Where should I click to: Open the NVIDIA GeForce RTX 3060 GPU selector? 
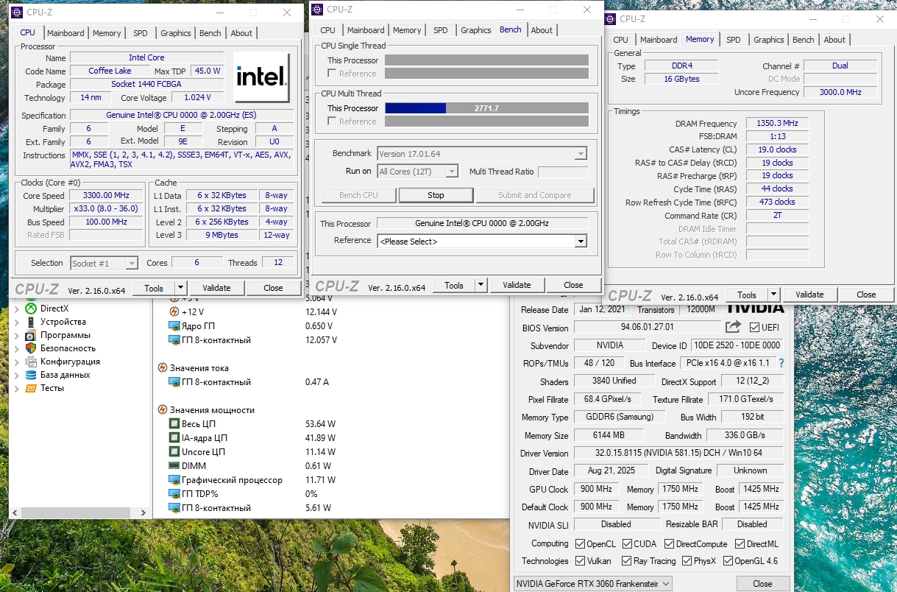(x=592, y=584)
